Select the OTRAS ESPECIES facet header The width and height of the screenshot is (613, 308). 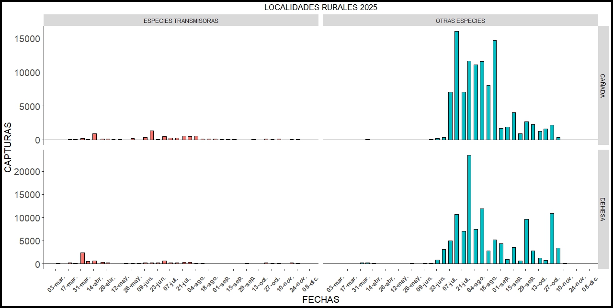tap(460, 21)
